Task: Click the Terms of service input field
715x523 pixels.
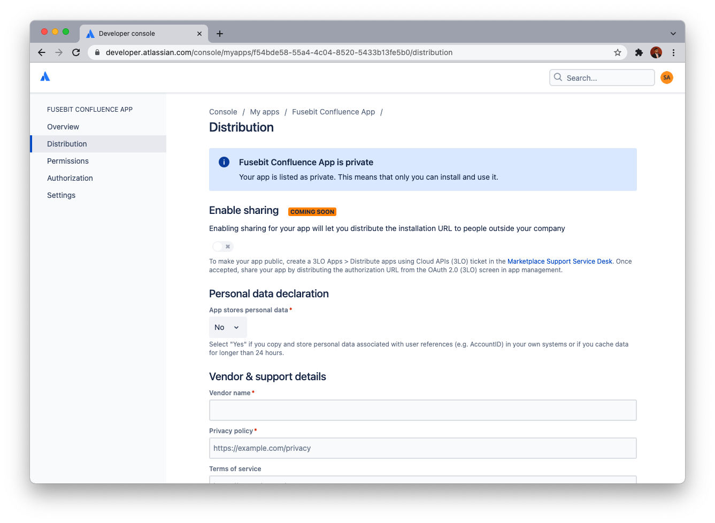Action: (423, 480)
